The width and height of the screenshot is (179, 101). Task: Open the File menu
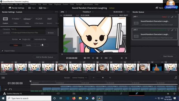[16, 4]
